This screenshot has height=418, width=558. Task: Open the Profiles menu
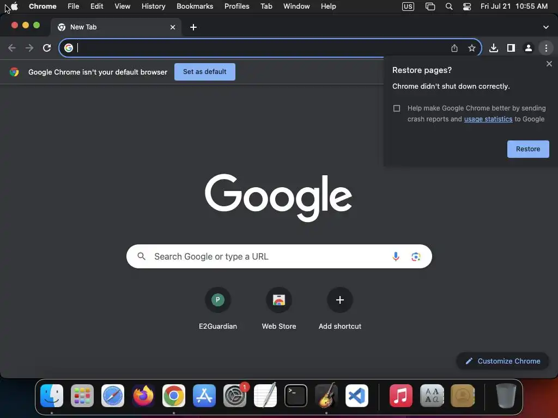(236, 6)
